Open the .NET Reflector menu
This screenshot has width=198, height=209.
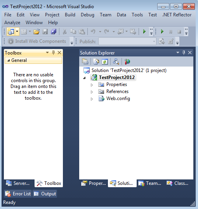coord(177,15)
